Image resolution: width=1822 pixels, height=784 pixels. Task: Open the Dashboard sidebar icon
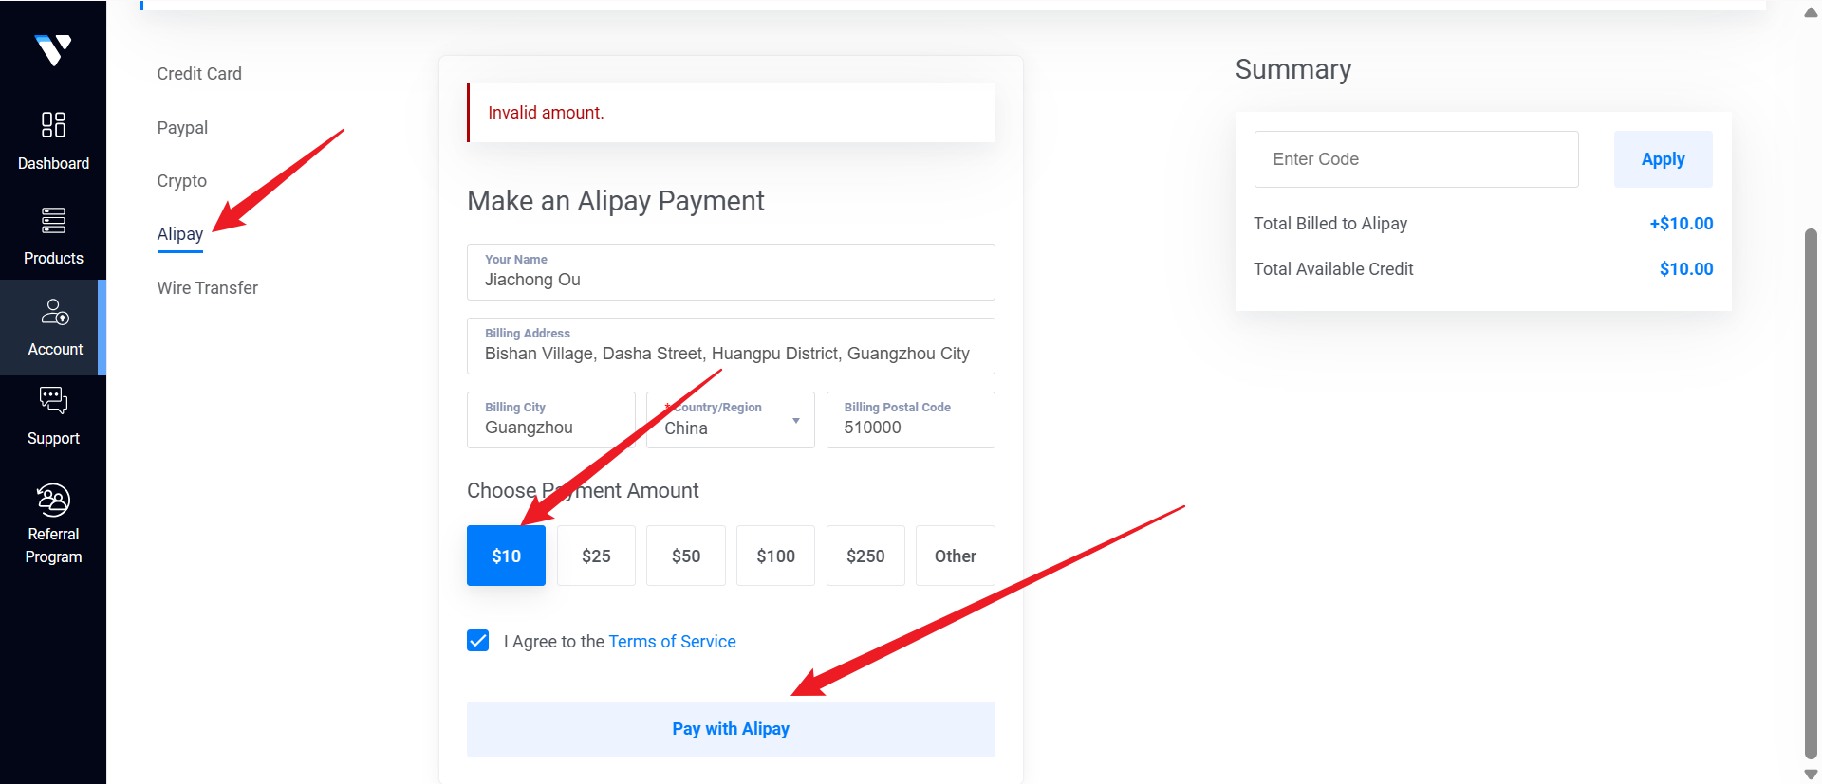53,125
